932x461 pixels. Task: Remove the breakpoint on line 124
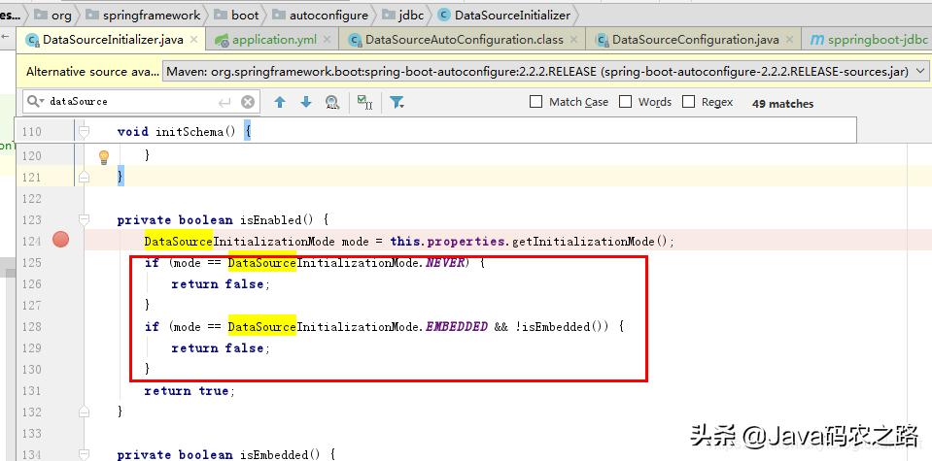(x=60, y=240)
